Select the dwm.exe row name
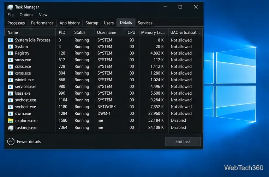 click(23, 114)
